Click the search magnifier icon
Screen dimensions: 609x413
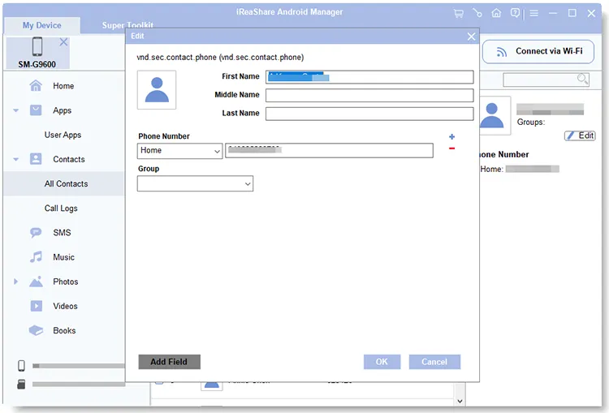tap(582, 79)
